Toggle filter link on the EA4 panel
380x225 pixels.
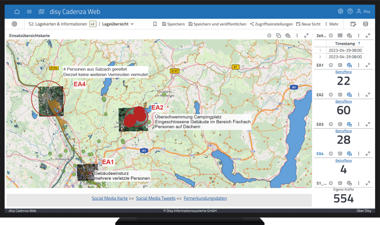349,153
